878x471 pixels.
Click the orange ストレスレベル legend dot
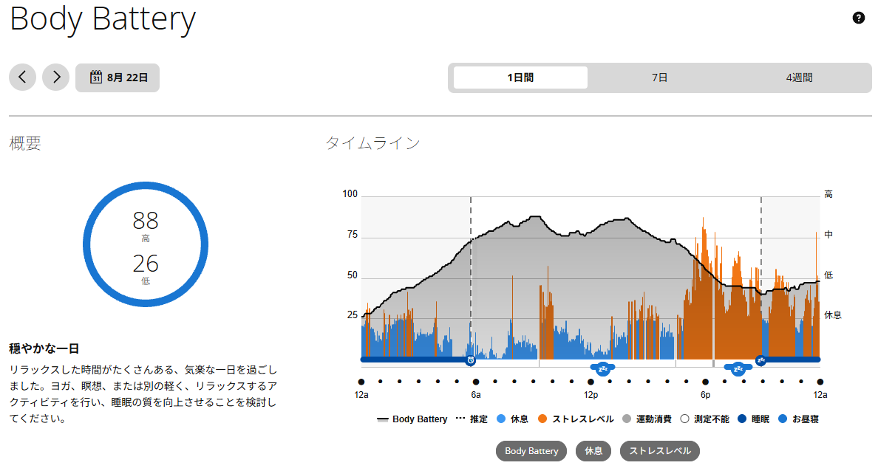tap(542, 419)
